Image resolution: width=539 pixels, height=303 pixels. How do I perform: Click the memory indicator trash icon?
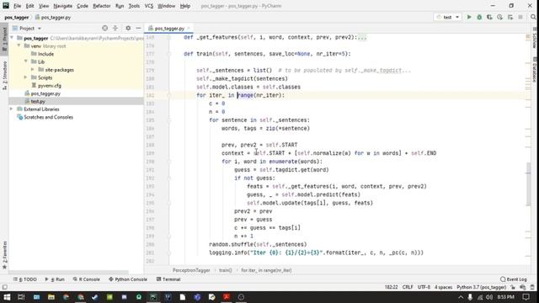pos(532,287)
